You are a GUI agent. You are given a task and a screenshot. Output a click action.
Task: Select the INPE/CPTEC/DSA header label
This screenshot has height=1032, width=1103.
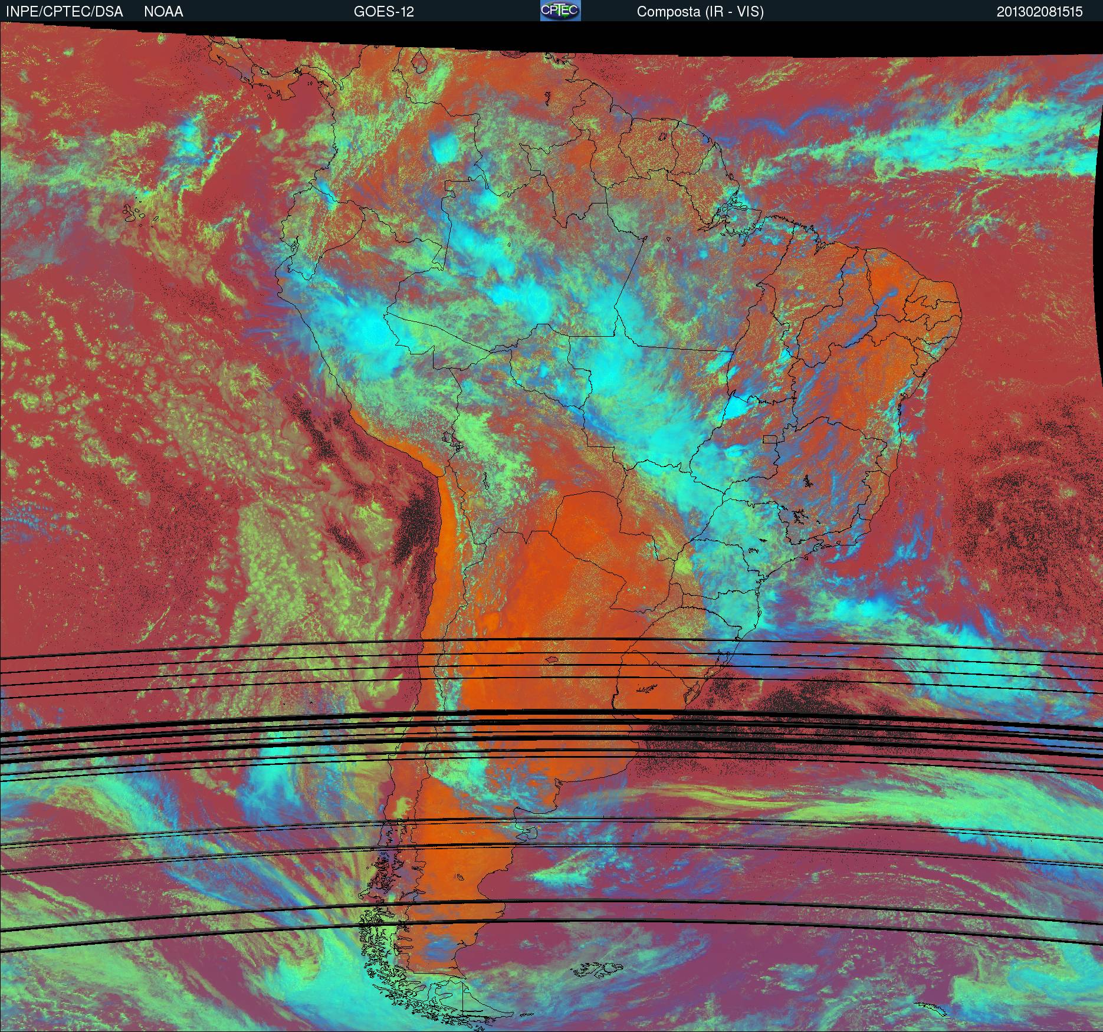64,11
